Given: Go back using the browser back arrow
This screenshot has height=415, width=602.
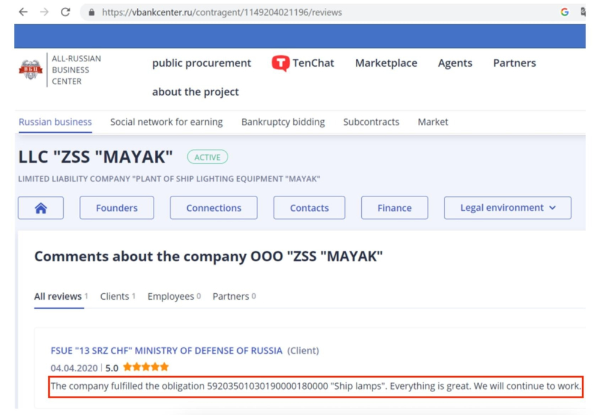Looking at the screenshot, I should [23, 12].
